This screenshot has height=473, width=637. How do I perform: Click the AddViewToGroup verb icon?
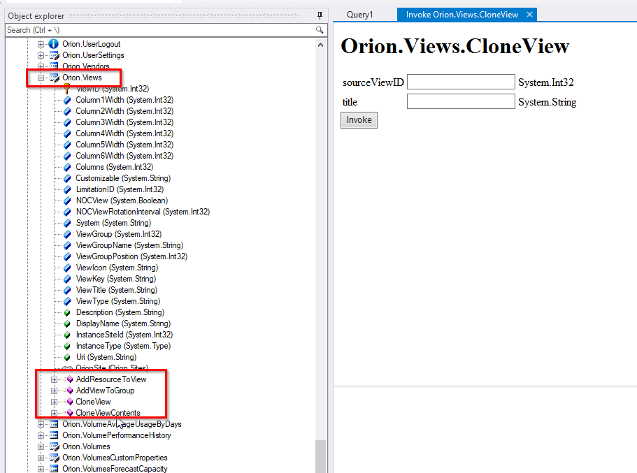click(x=69, y=391)
